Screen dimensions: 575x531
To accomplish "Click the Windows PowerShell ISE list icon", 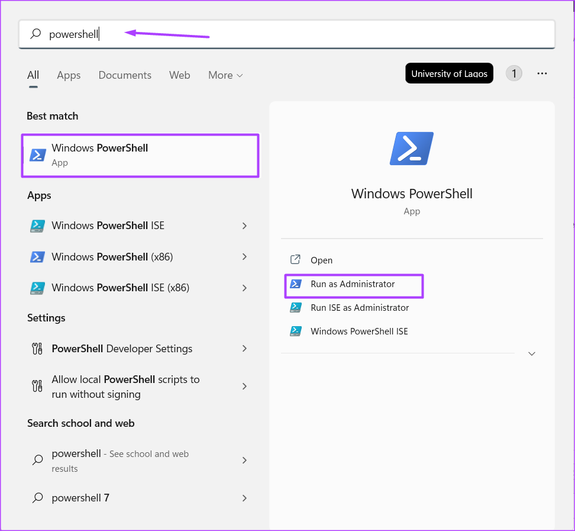I will [x=37, y=226].
